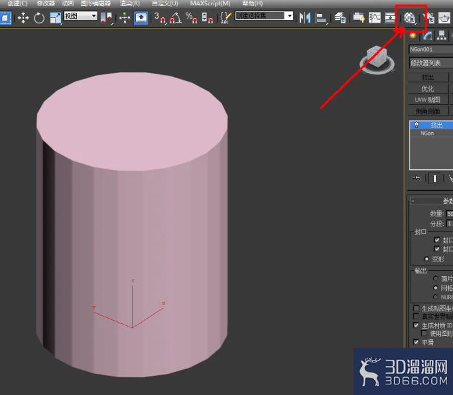The image size is (453, 395).
Task: Enable 生成贴图坐标 checkbox
Action: coord(416,308)
